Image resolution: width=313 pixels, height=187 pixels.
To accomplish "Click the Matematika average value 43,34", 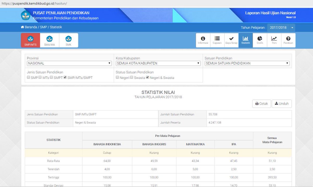I will point(195,161).
